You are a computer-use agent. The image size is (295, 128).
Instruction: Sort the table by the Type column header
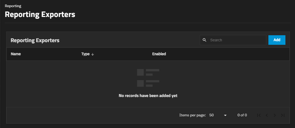85,54
